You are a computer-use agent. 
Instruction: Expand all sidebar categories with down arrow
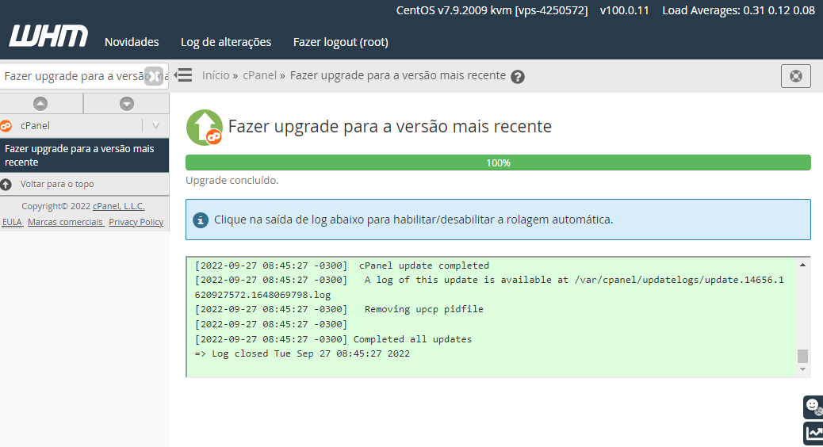click(127, 104)
